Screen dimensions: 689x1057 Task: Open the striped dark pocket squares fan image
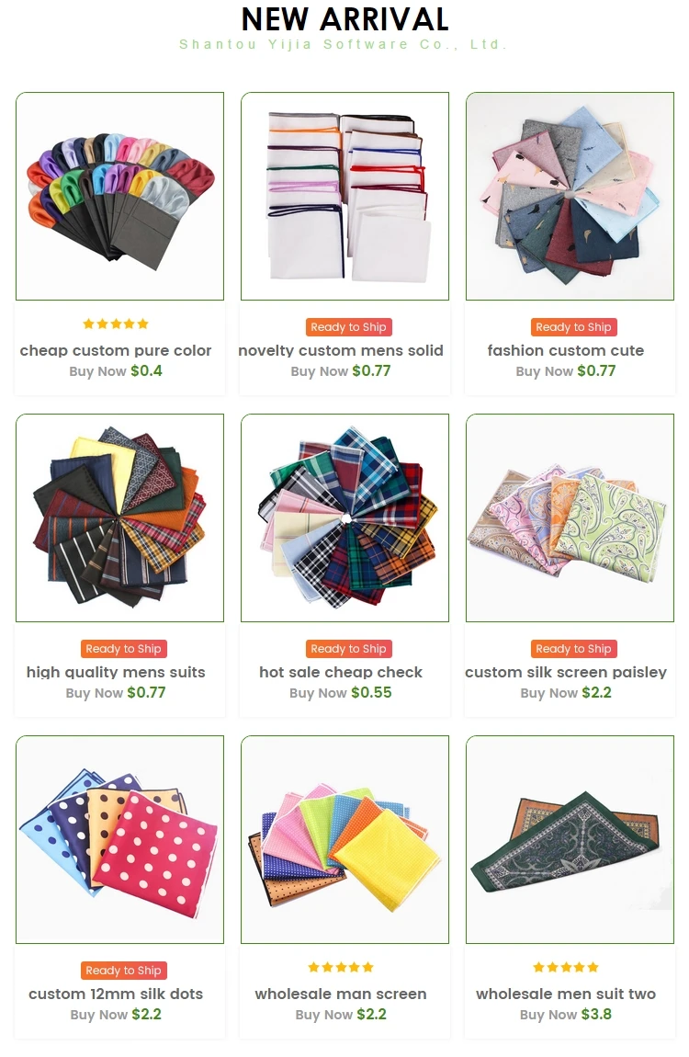(119, 517)
